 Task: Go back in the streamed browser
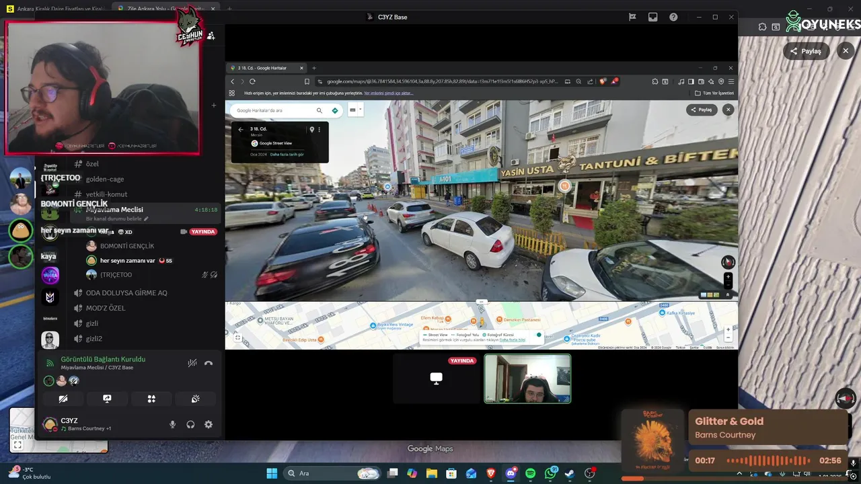click(233, 81)
